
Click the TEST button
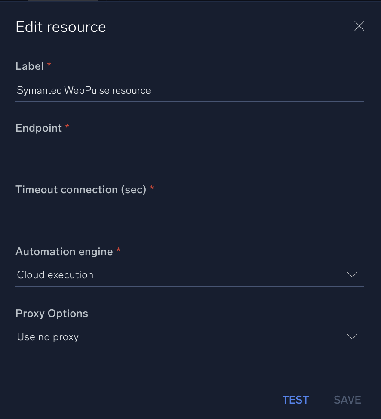(295, 399)
